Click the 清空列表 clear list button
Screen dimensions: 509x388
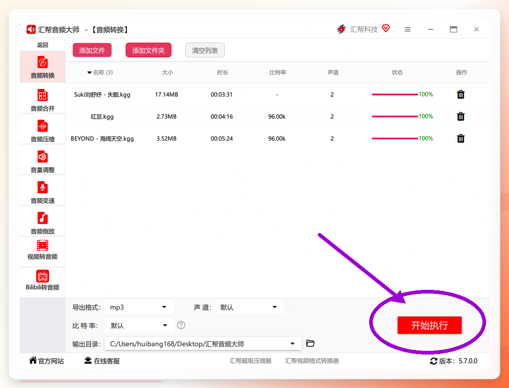point(205,50)
